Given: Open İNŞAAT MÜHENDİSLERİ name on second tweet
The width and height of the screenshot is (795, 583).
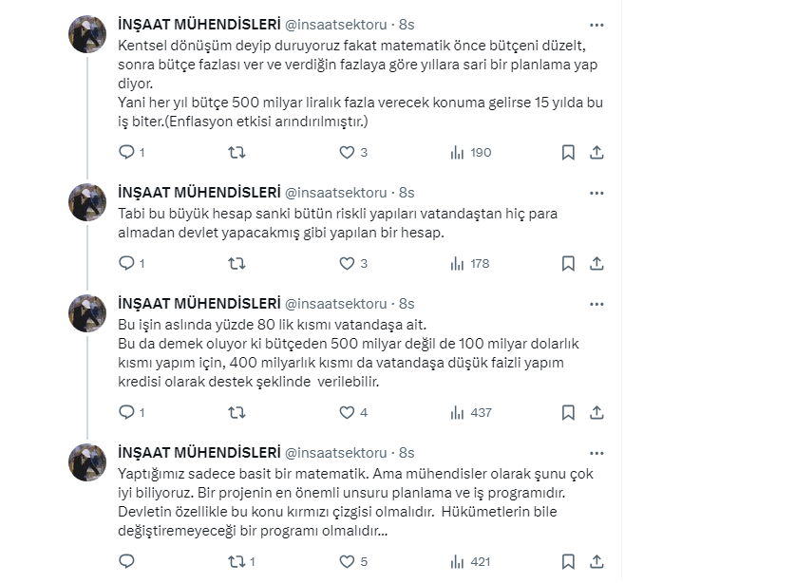Looking at the screenshot, I should click(x=198, y=193).
